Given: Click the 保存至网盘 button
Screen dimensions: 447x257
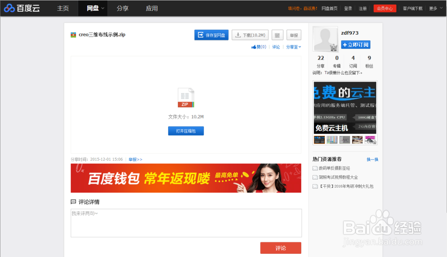Looking at the screenshot, I should pos(211,35).
